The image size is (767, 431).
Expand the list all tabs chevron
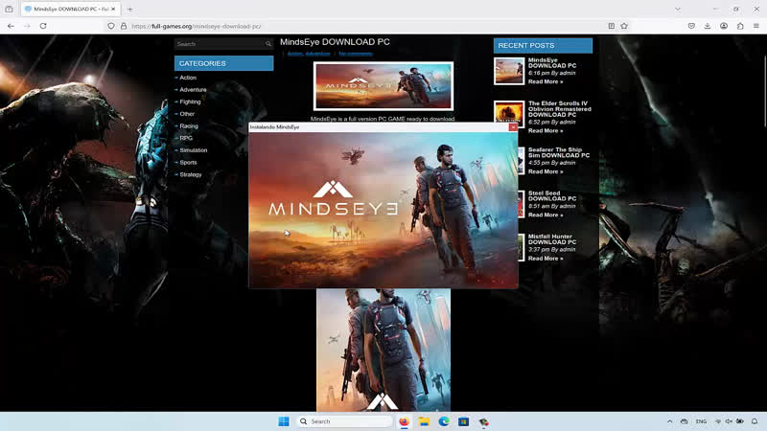(678, 9)
